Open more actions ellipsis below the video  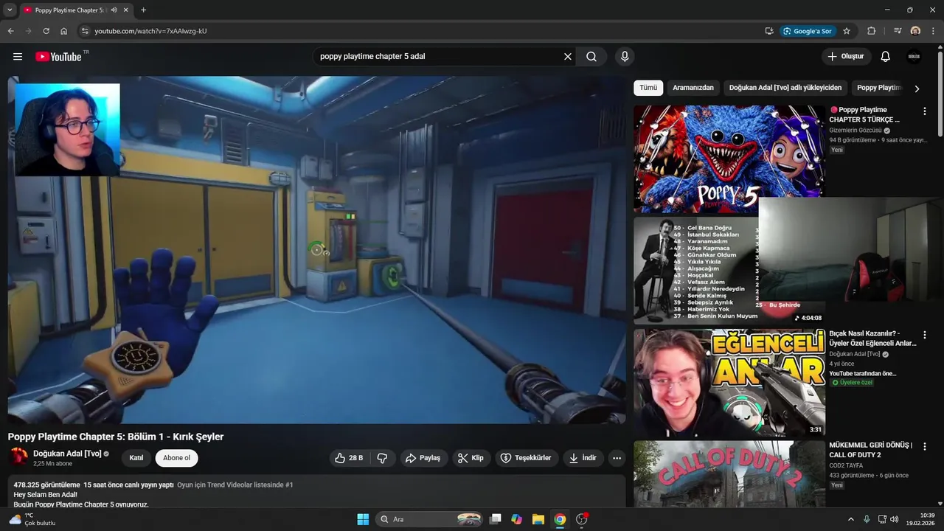click(x=617, y=458)
